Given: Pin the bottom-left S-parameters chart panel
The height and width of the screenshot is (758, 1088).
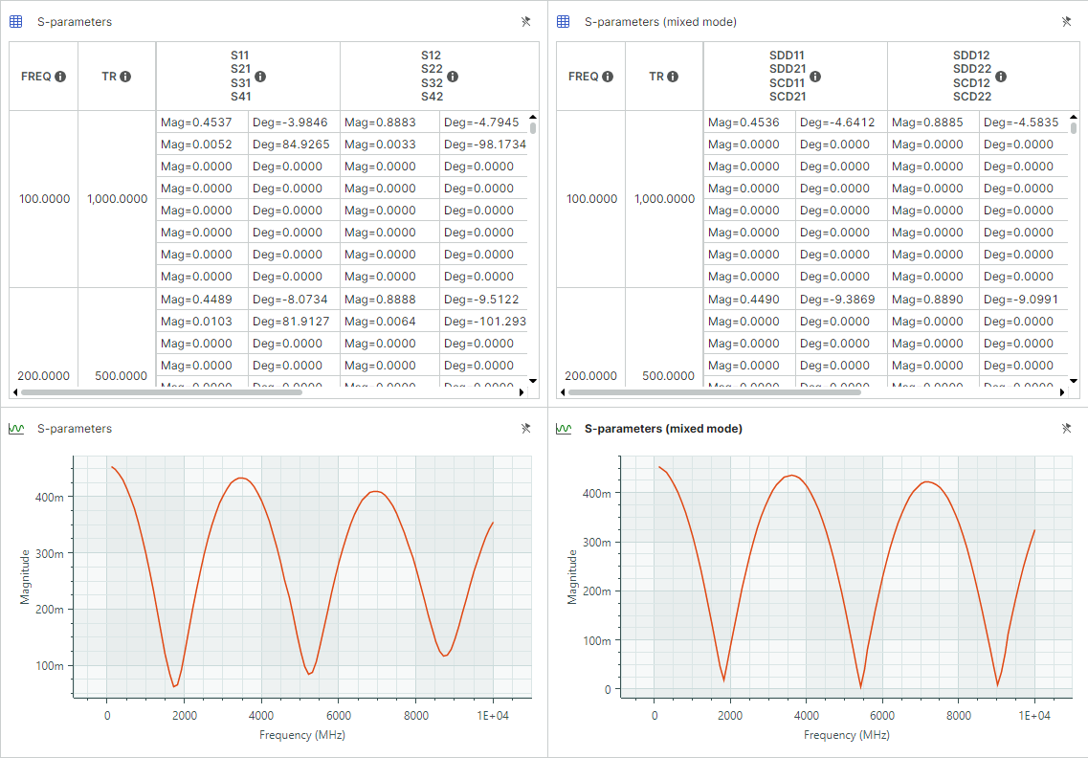Looking at the screenshot, I should tap(526, 428).
